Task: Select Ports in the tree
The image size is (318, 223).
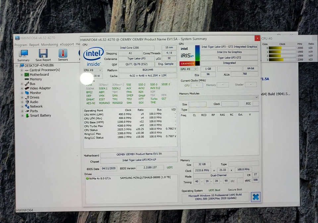Action: [x=34, y=111]
